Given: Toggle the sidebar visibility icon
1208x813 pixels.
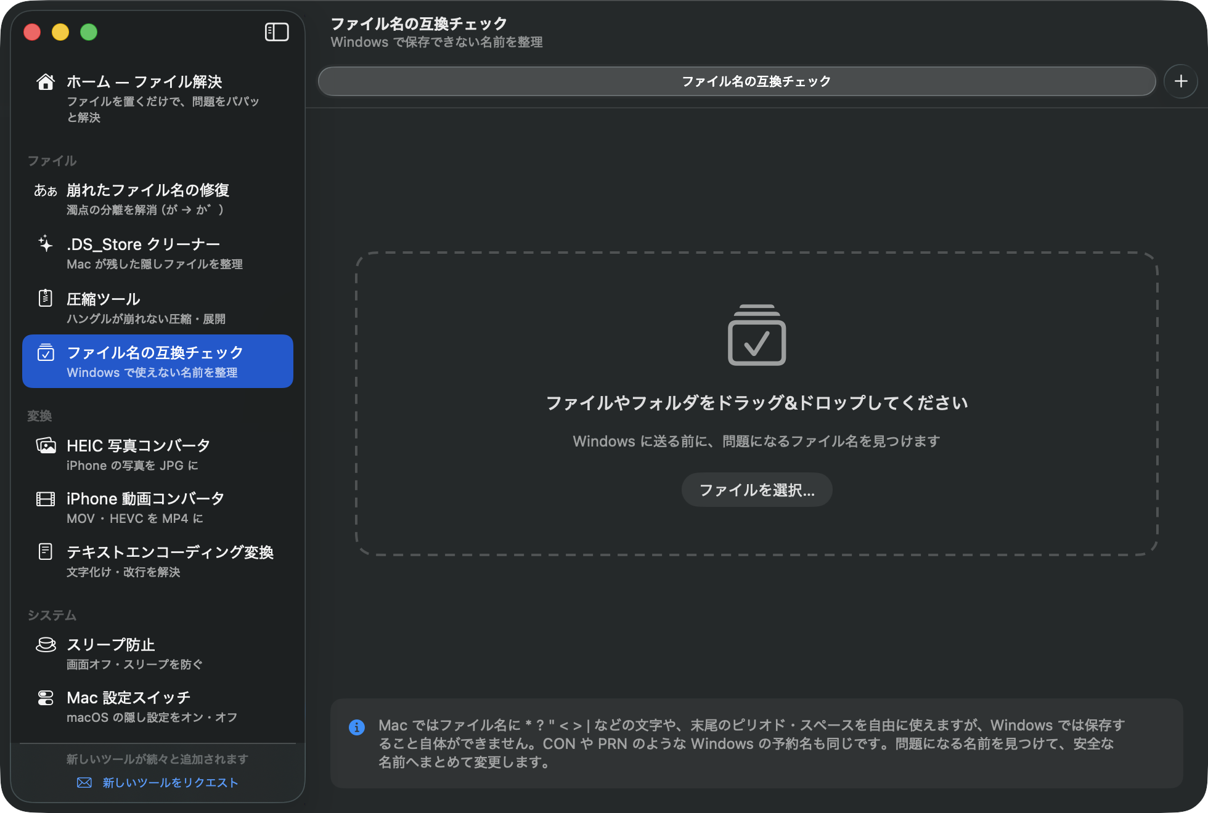Looking at the screenshot, I should click(x=277, y=32).
